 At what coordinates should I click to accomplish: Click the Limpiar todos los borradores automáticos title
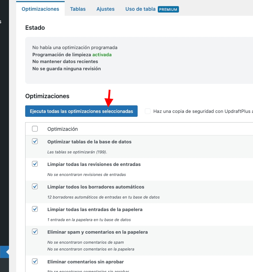click(x=96, y=187)
